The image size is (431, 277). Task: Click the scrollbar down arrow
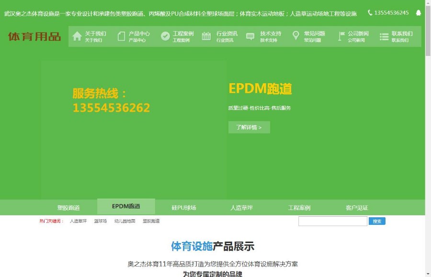pos(428,274)
